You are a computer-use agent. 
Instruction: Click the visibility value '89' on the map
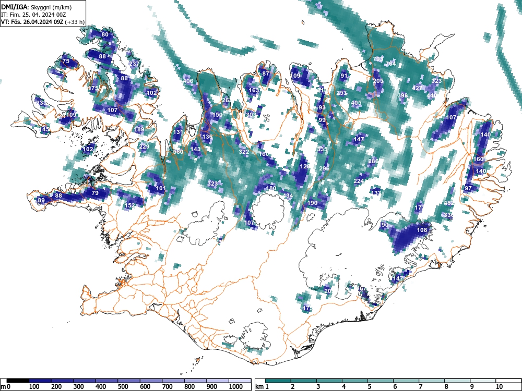point(41,200)
